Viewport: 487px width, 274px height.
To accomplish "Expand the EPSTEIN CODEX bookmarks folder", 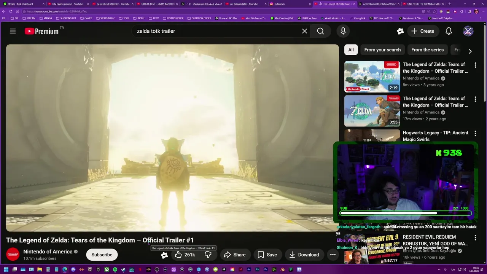I will (x=173, y=18).
